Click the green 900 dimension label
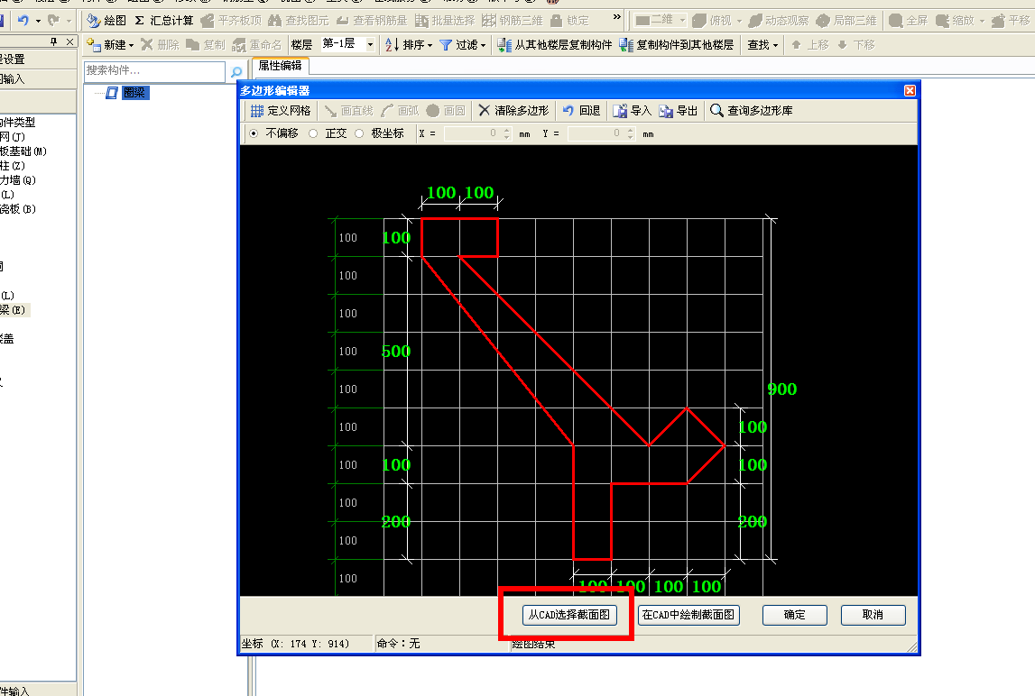Screen dimensions: 1035x696 pos(781,389)
